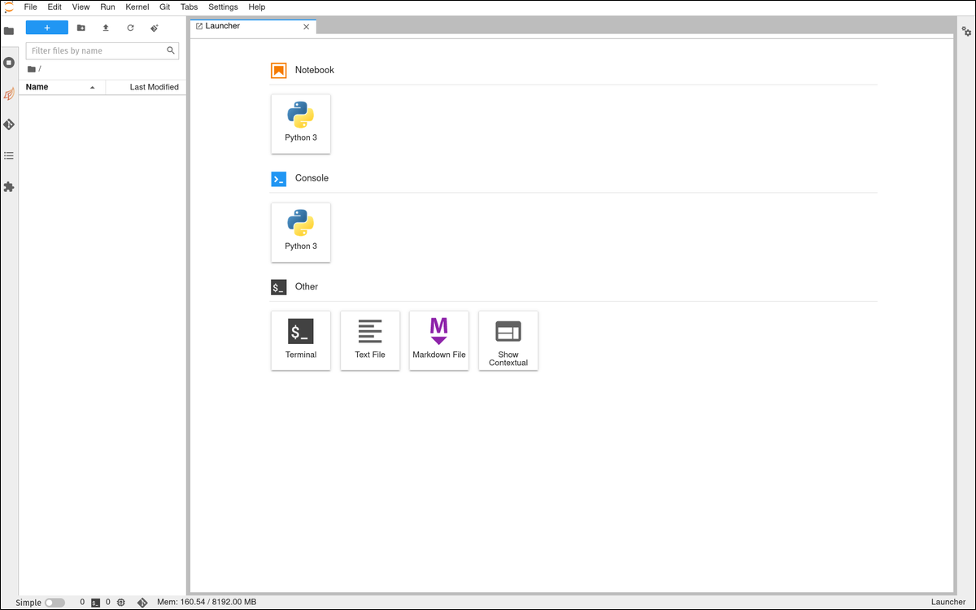976x610 pixels.
Task: Start a Python 3 console
Action: click(301, 232)
